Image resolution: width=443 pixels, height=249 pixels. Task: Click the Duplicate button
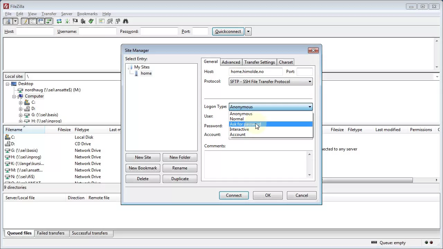coord(180,179)
